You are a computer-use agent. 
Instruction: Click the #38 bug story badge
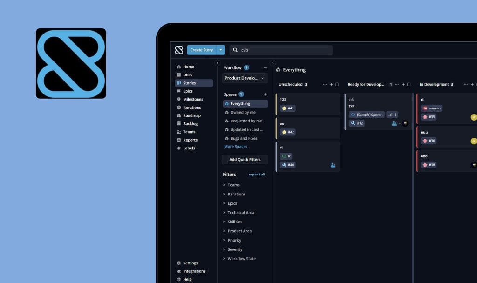point(429,165)
